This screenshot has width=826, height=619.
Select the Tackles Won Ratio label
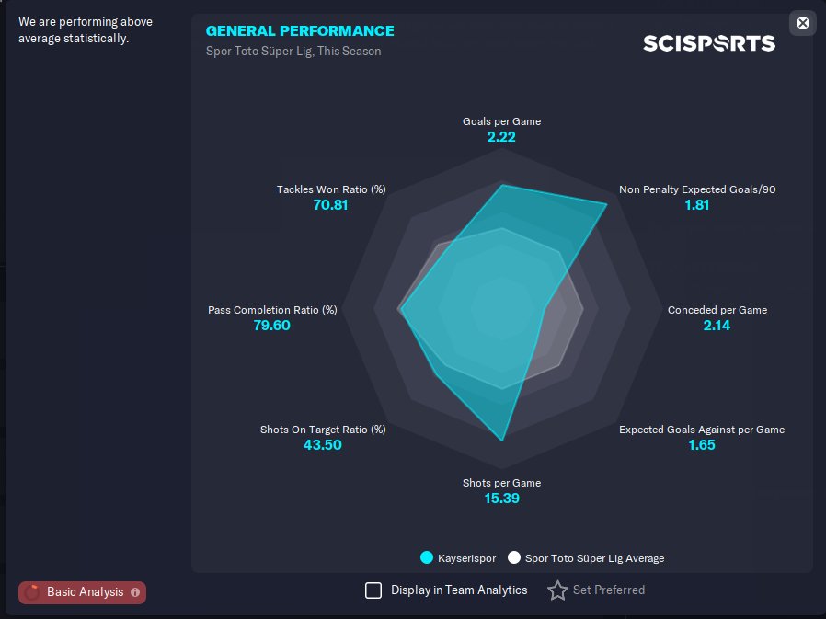(x=331, y=189)
